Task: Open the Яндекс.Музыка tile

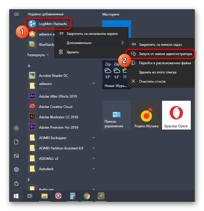Action: tap(146, 115)
